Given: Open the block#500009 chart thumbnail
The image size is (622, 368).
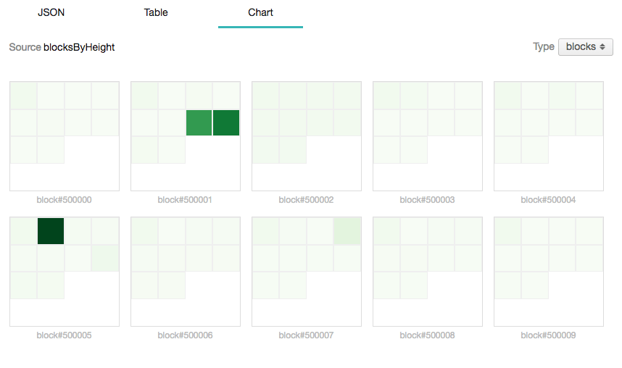Looking at the screenshot, I should click(x=549, y=272).
